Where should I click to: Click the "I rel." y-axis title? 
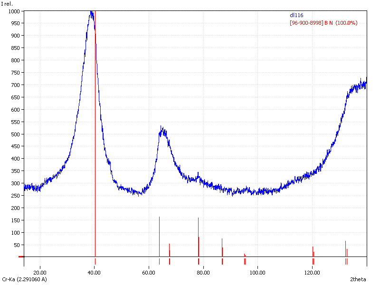pos(8,4)
